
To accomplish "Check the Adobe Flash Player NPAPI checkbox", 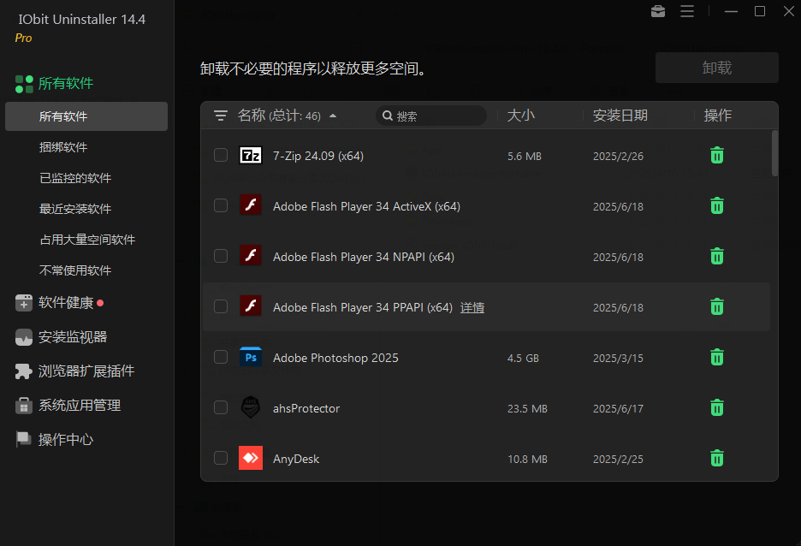I will point(221,257).
